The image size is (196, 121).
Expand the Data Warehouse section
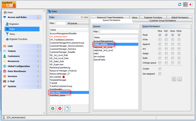click(x=38, y=71)
